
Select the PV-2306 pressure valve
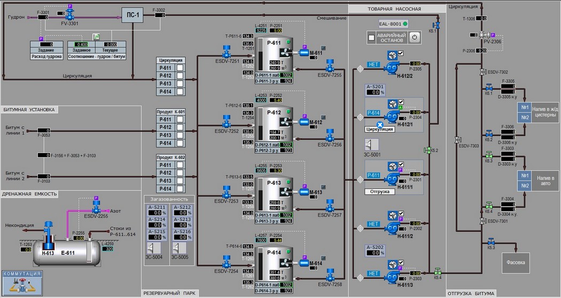pos(484,35)
